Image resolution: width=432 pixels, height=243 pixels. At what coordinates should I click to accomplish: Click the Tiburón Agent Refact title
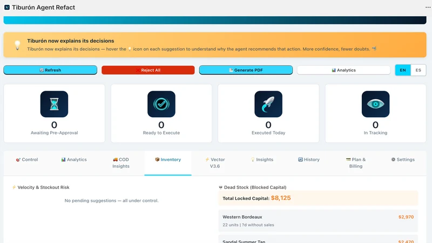pos(43,8)
